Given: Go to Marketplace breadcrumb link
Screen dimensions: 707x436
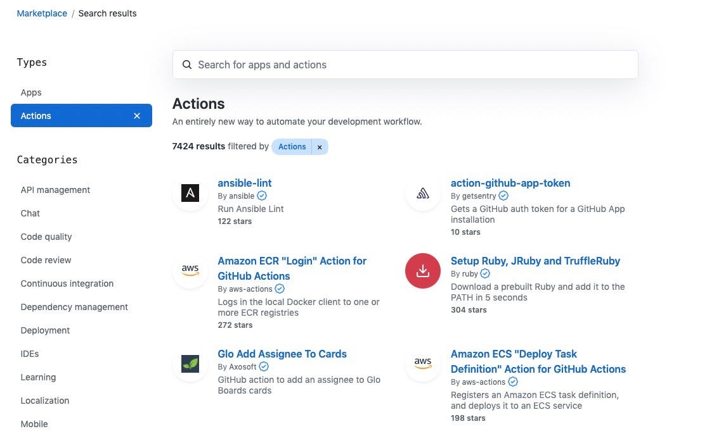Looking at the screenshot, I should (x=42, y=13).
